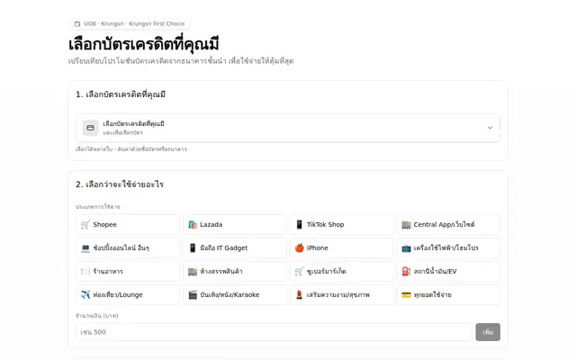Click the จำนวนเงิน (บาท) label
576x360 pixels.
pyautogui.click(x=97, y=316)
